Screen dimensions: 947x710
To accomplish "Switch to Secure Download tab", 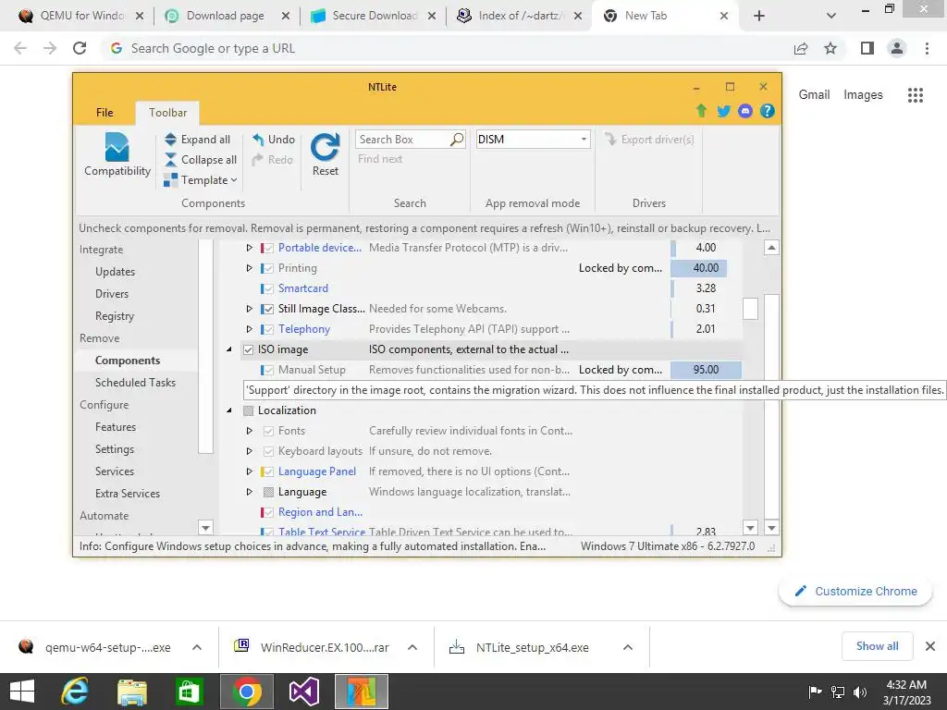I will tap(373, 16).
